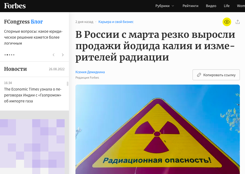Click the radiation sign article image

(157, 129)
